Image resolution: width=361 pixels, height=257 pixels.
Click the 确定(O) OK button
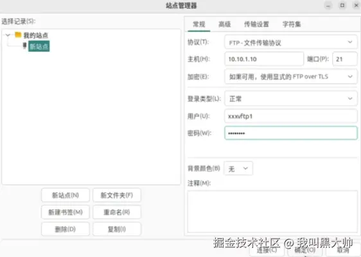coord(305,250)
